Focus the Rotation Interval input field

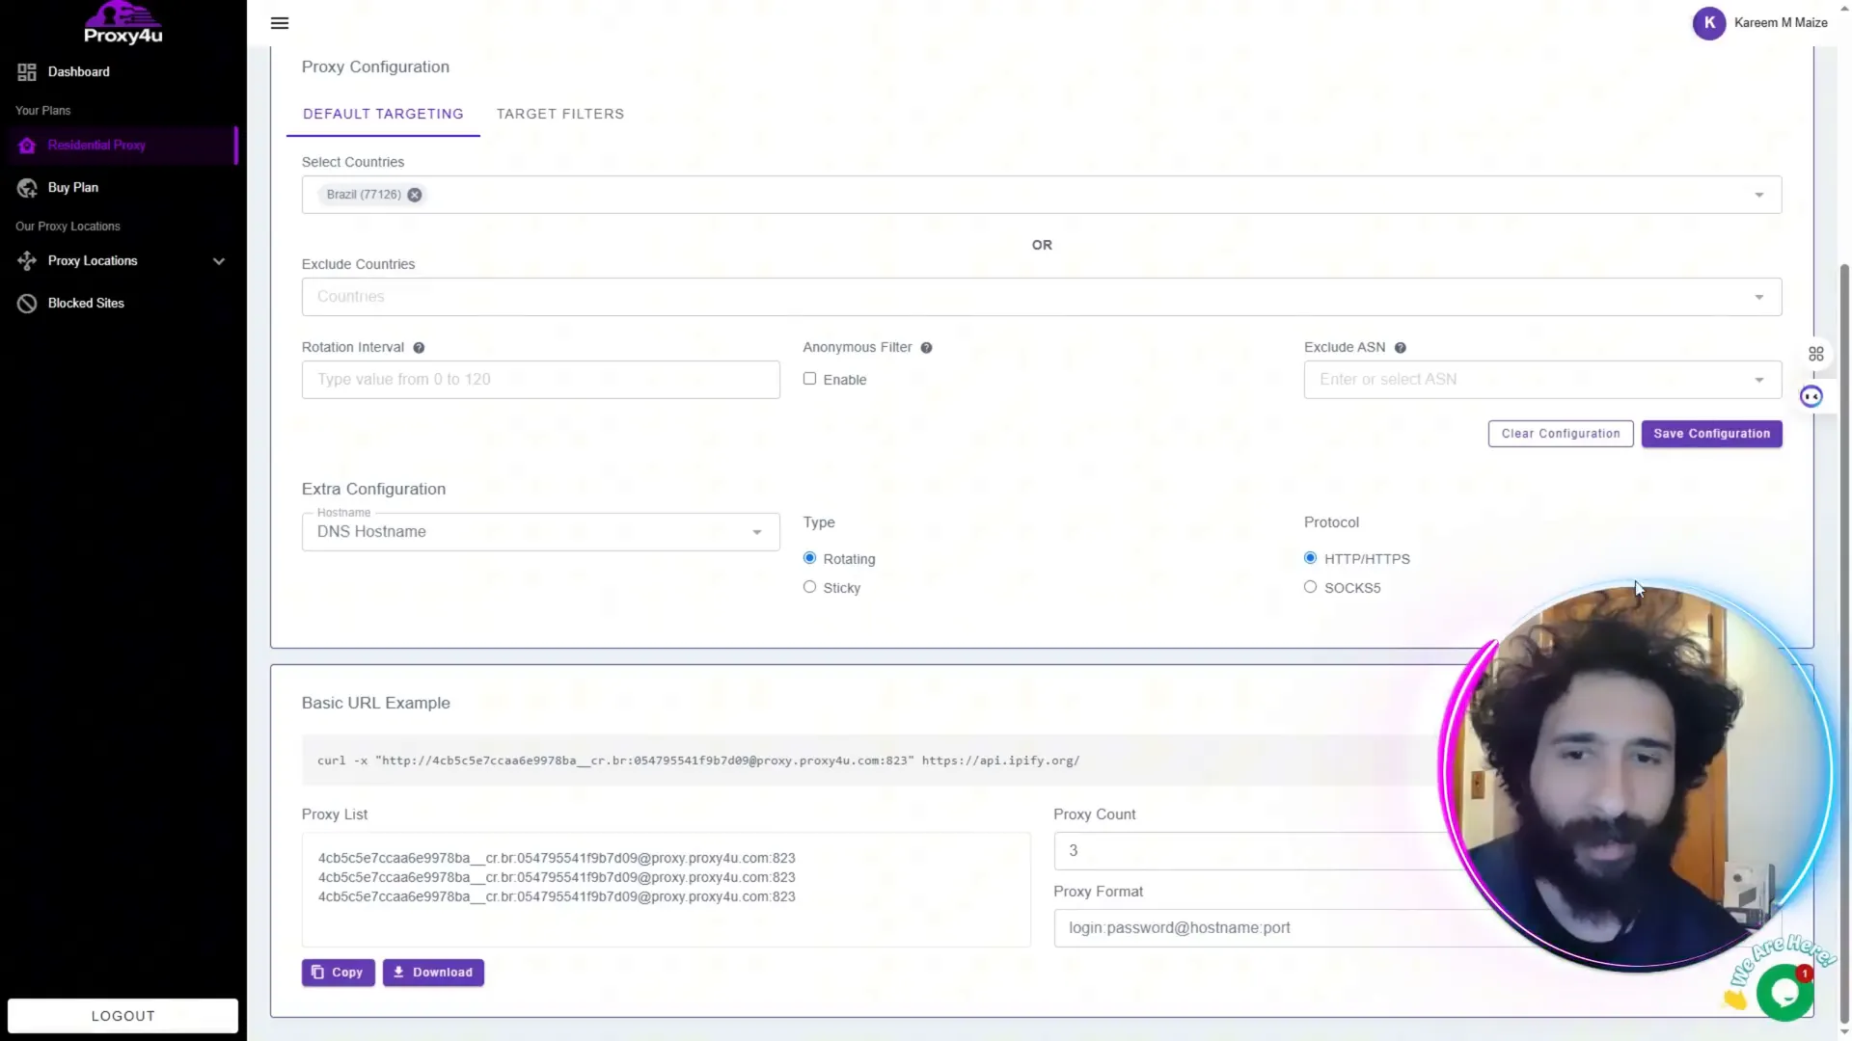(540, 380)
